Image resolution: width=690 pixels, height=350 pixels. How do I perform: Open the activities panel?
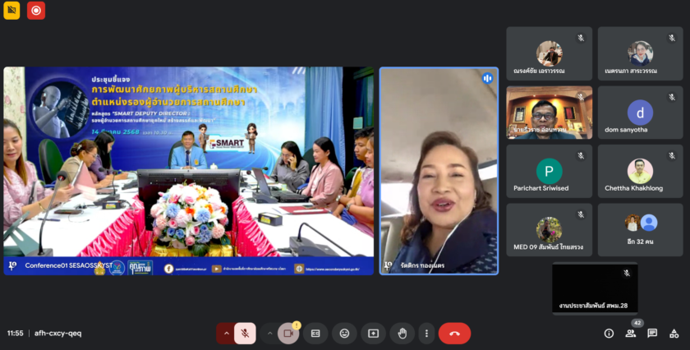(674, 333)
